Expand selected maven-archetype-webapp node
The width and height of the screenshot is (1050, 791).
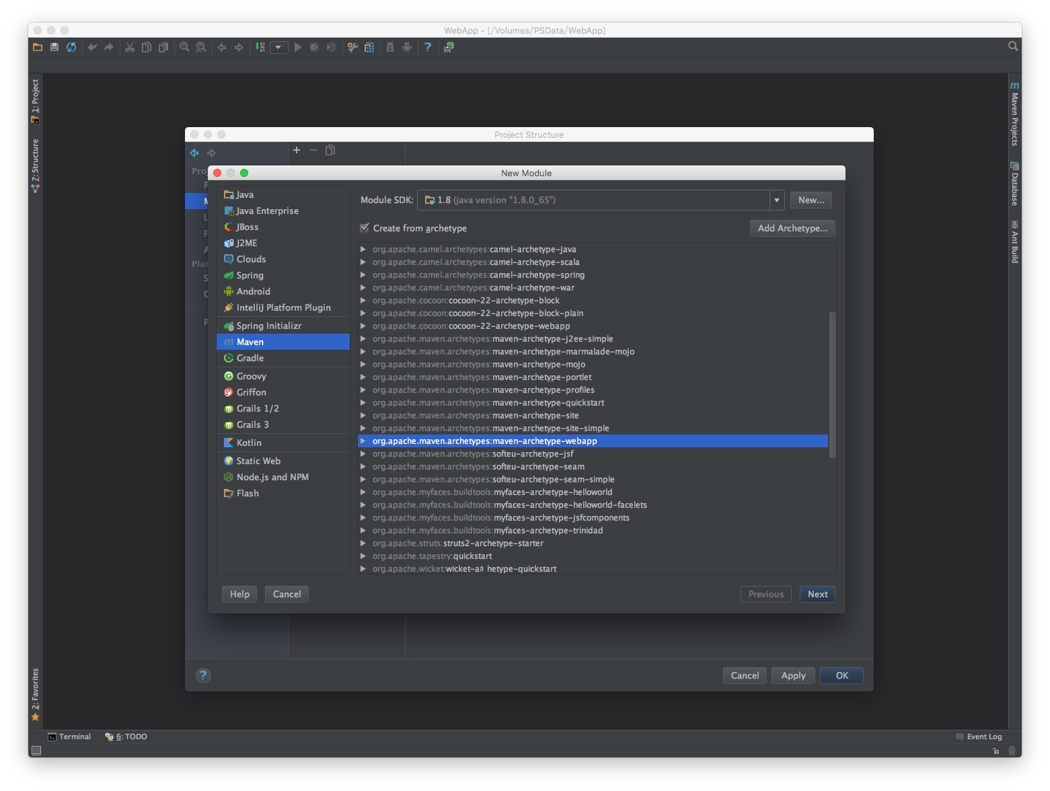pos(363,441)
